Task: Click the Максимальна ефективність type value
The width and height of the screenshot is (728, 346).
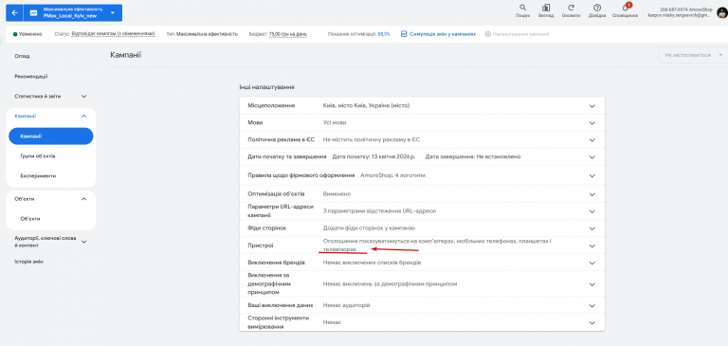Action: (208, 34)
